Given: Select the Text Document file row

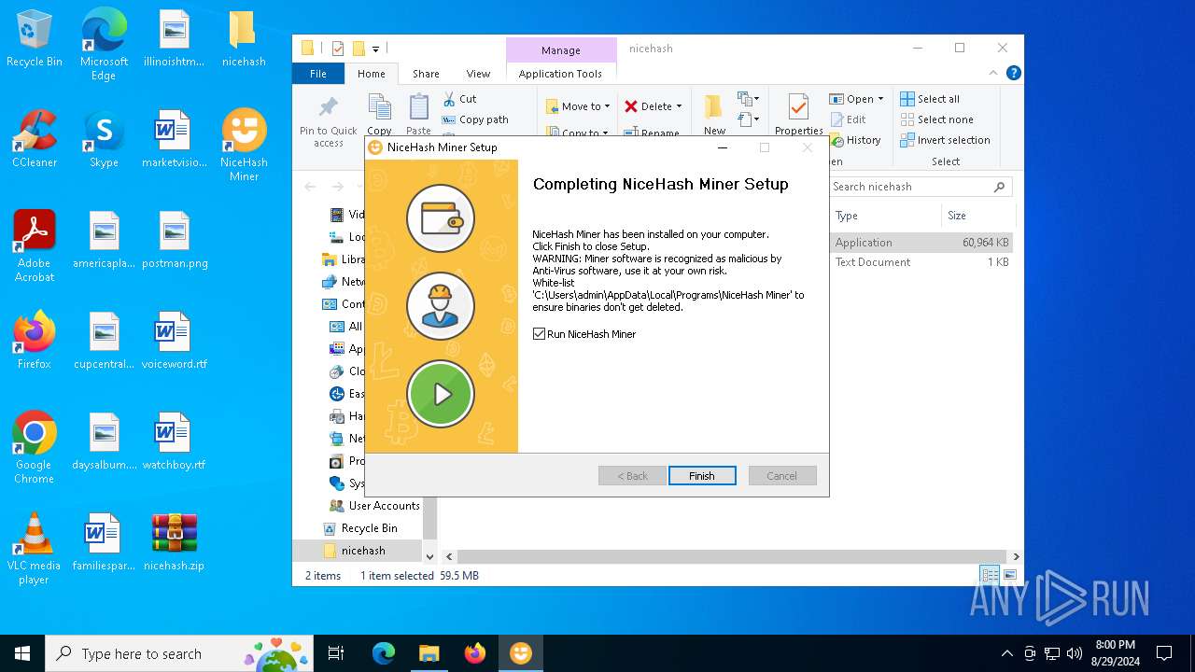Looking at the screenshot, I should (x=921, y=262).
